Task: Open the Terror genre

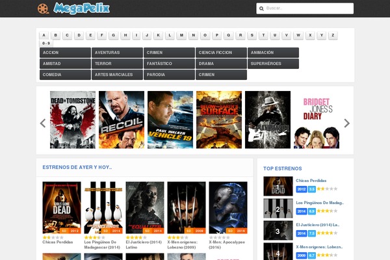Action: coord(117,64)
